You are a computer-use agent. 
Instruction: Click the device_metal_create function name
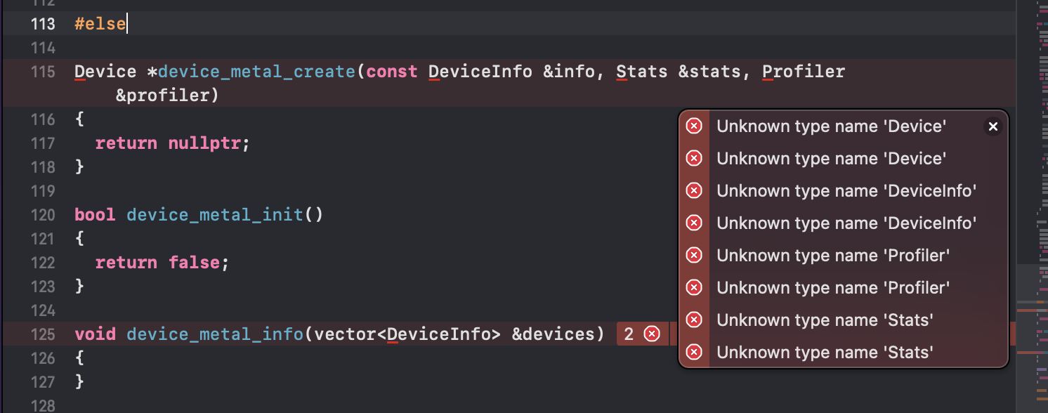[257, 72]
